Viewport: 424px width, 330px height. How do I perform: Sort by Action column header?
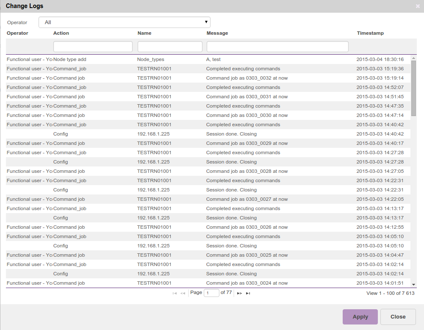click(61, 33)
